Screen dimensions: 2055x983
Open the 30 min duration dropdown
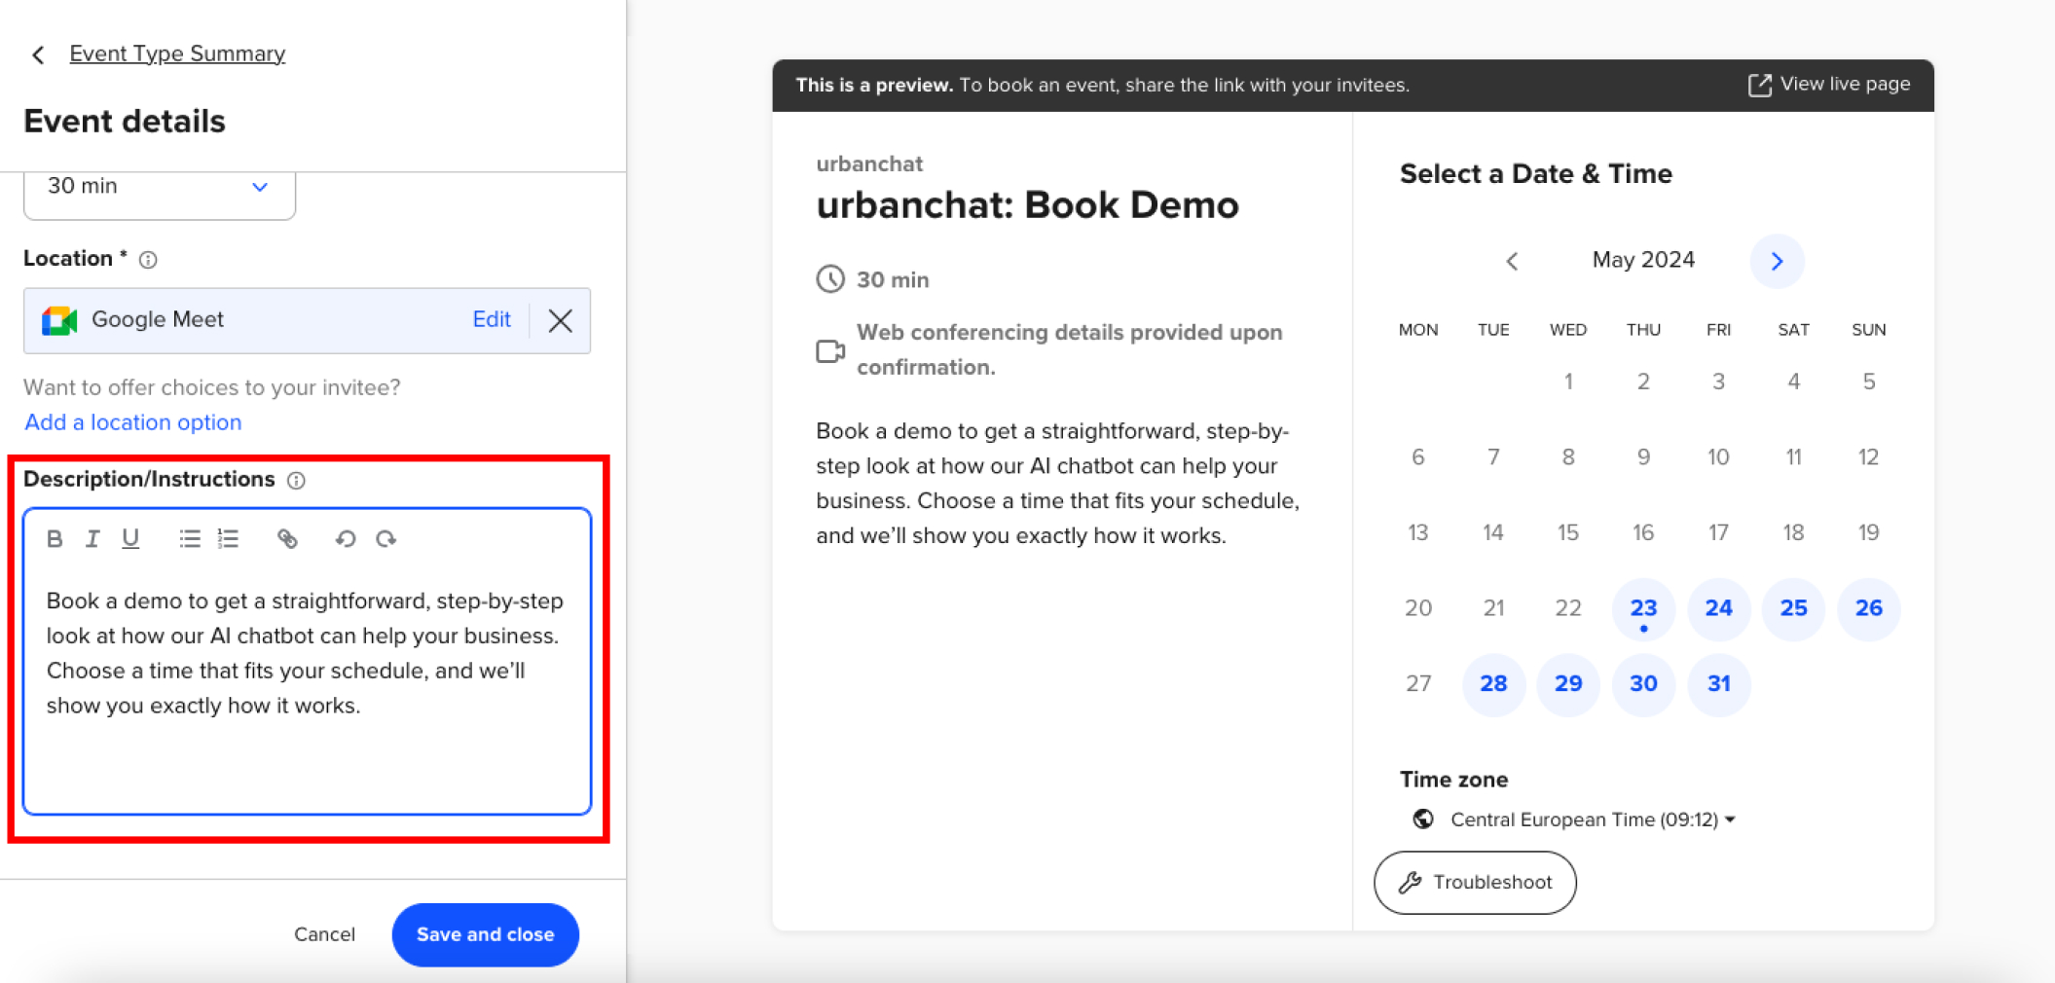[160, 187]
